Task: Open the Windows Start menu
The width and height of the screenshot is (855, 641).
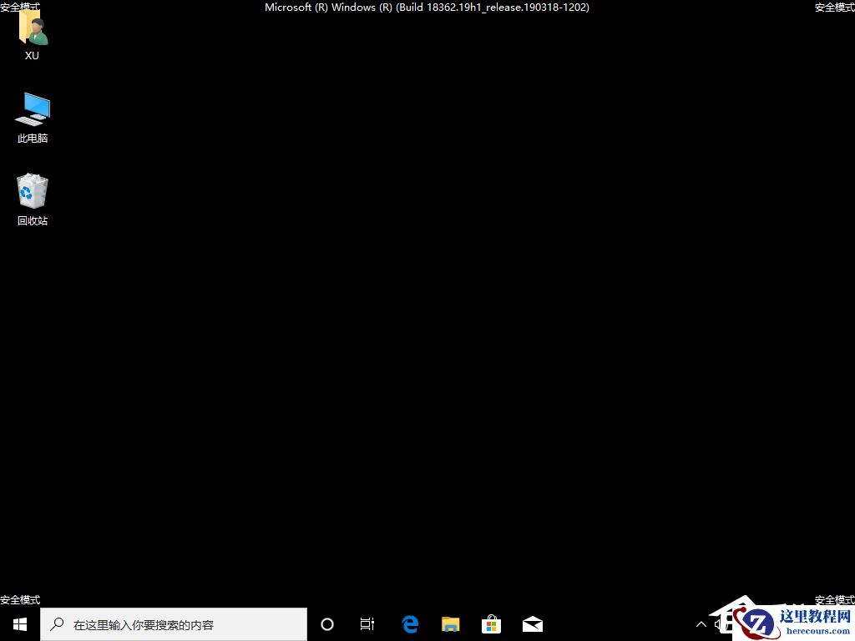Action: 20,624
